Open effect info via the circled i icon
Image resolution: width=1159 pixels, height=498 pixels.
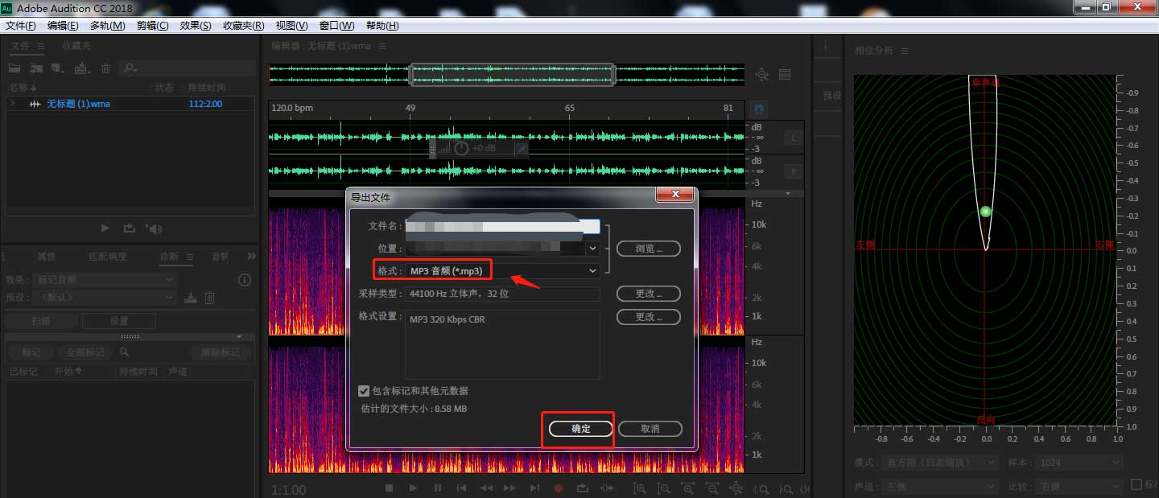click(245, 280)
